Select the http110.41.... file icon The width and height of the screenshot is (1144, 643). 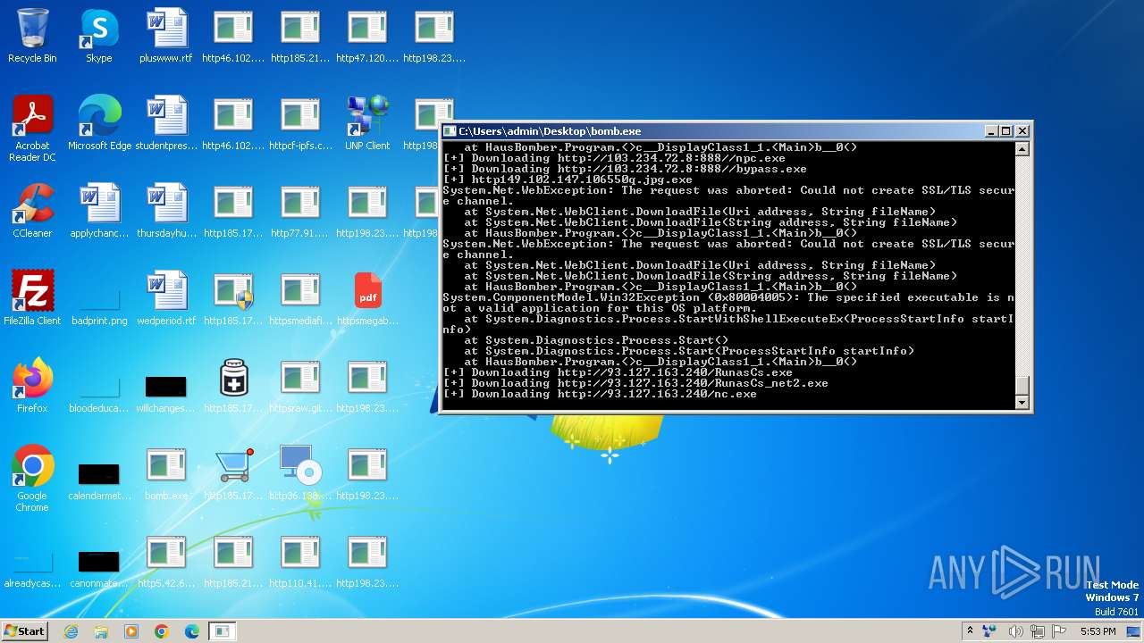pyautogui.click(x=300, y=562)
